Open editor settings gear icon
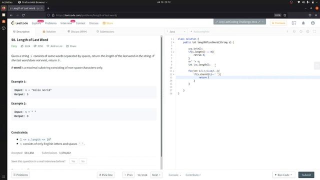 tap(308, 31)
